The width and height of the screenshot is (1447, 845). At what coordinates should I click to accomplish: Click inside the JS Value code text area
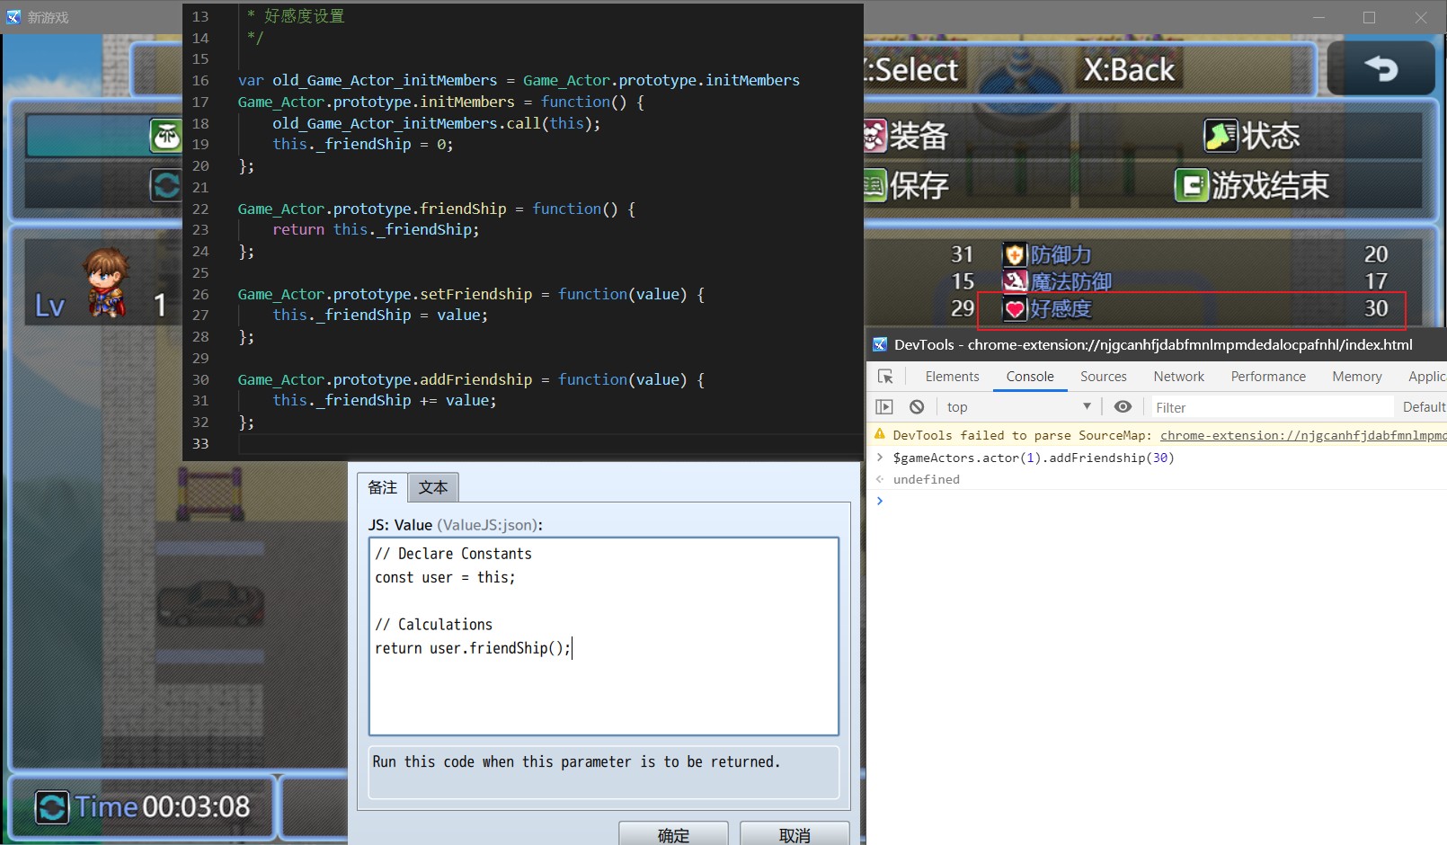(604, 636)
